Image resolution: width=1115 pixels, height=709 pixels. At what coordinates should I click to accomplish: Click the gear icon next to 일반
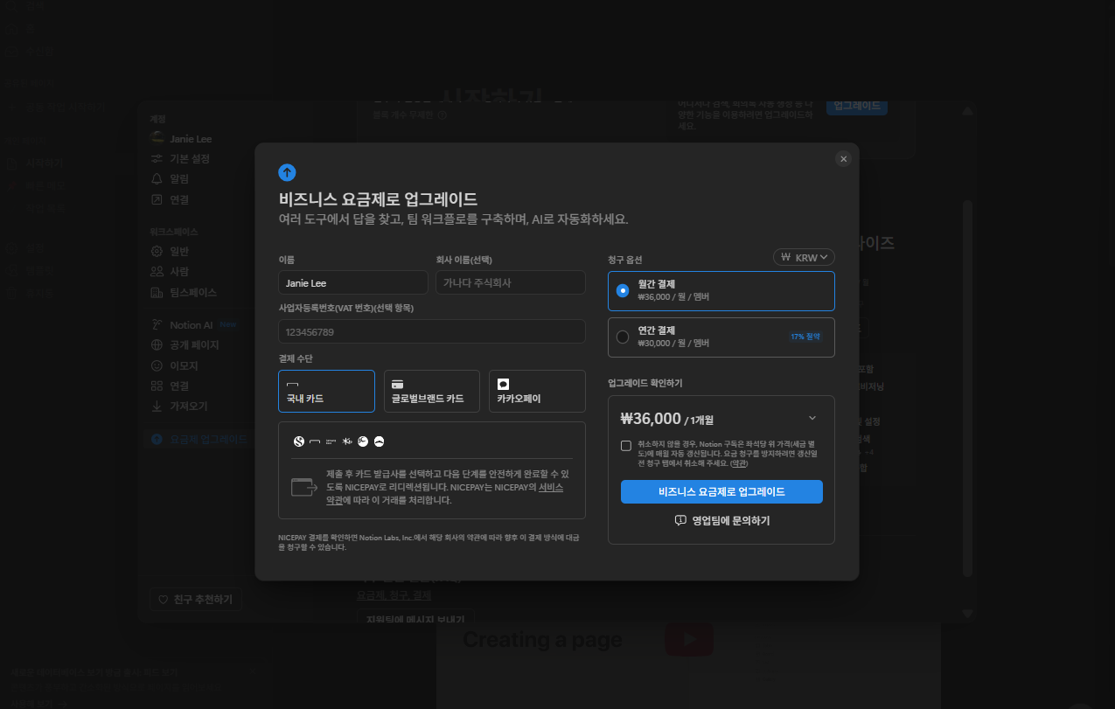tap(157, 251)
